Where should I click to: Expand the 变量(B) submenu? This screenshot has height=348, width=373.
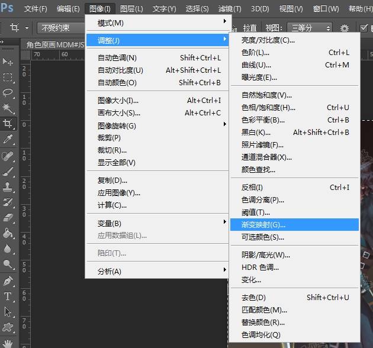[157, 223]
